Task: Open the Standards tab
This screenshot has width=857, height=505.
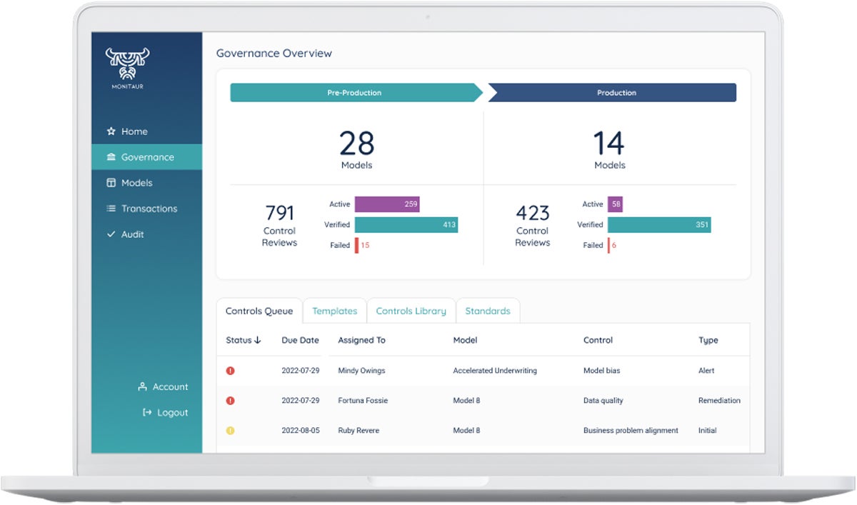Action: [488, 311]
